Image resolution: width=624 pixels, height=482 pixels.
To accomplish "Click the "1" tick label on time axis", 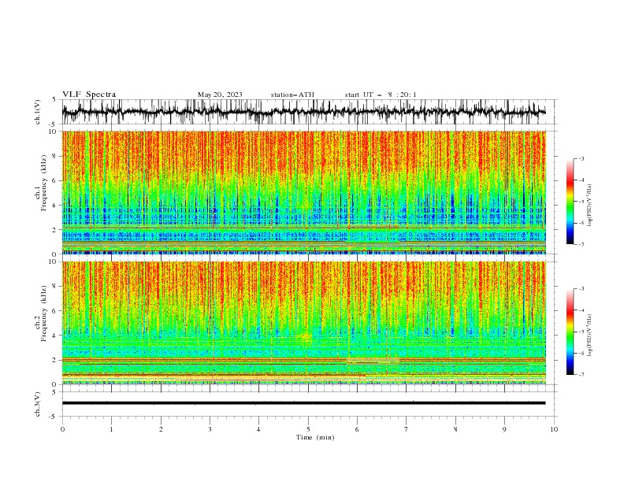I will pos(111,429).
